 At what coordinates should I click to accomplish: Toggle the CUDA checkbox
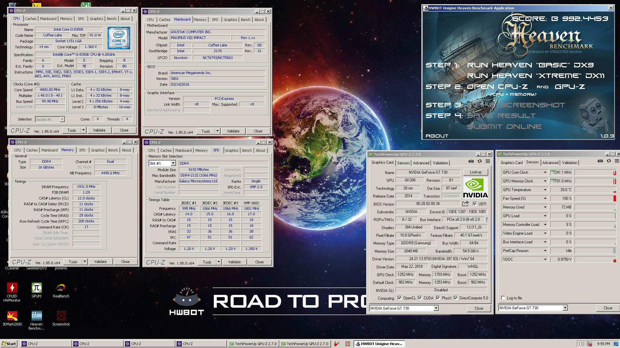point(420,298)
